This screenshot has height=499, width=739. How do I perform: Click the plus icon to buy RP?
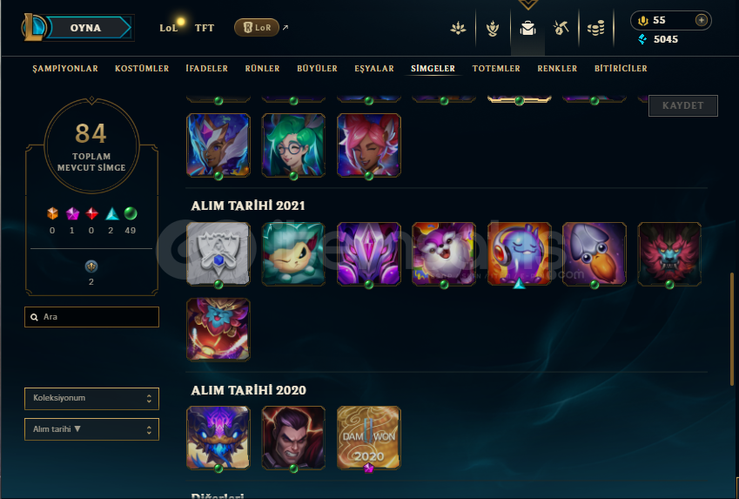pos(702,20)
